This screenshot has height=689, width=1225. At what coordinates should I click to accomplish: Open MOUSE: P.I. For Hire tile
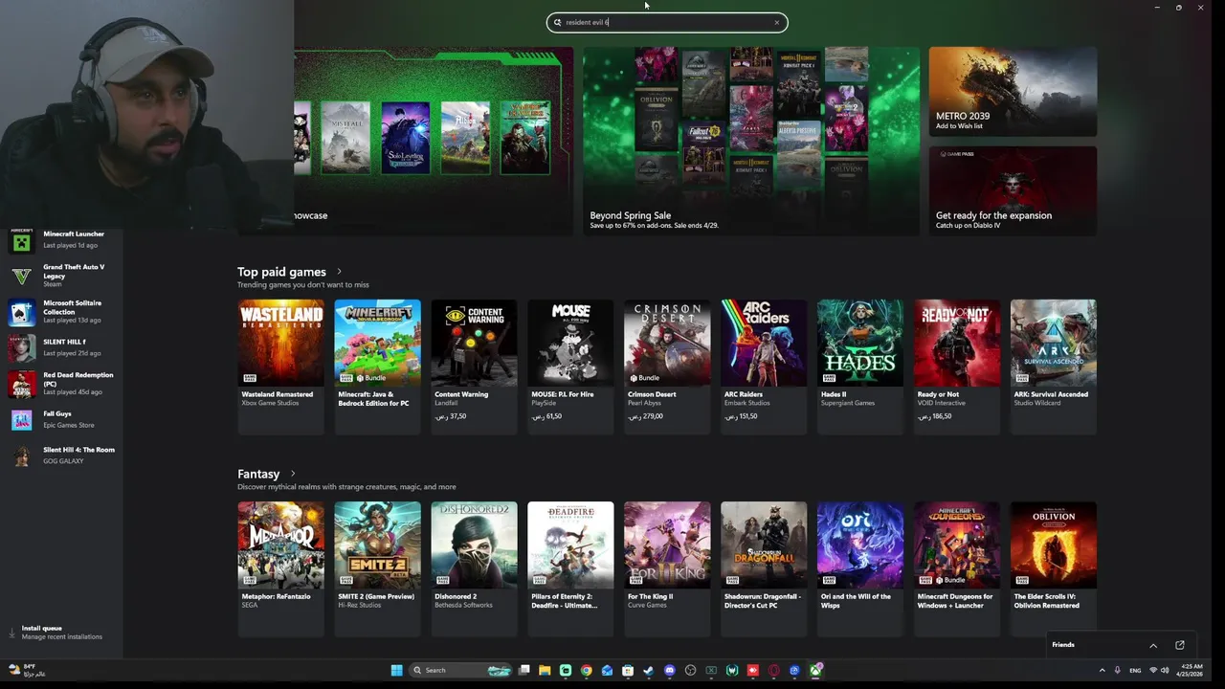[570, 367]
